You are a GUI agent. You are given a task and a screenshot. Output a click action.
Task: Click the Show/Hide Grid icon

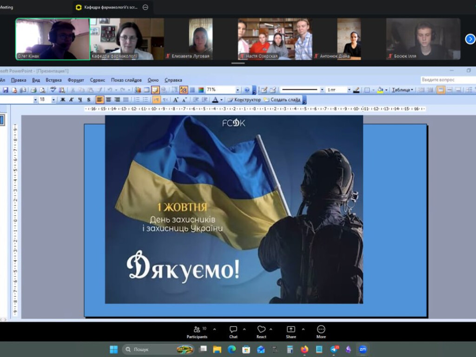pyautogui.click(x=192, y=90)
